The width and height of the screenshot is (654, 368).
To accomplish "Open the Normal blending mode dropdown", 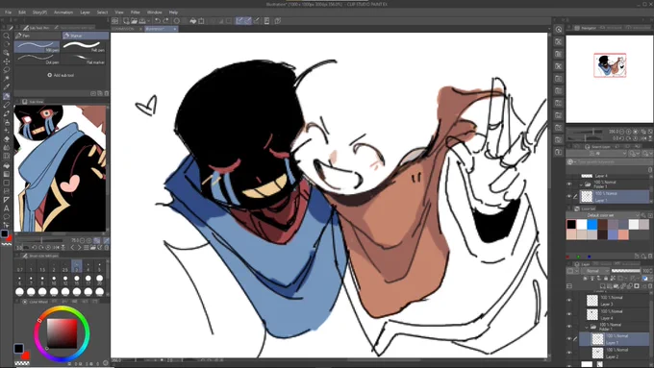I will point(595,271).
